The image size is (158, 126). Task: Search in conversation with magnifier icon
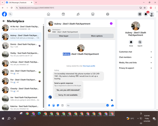pos(140,42)
